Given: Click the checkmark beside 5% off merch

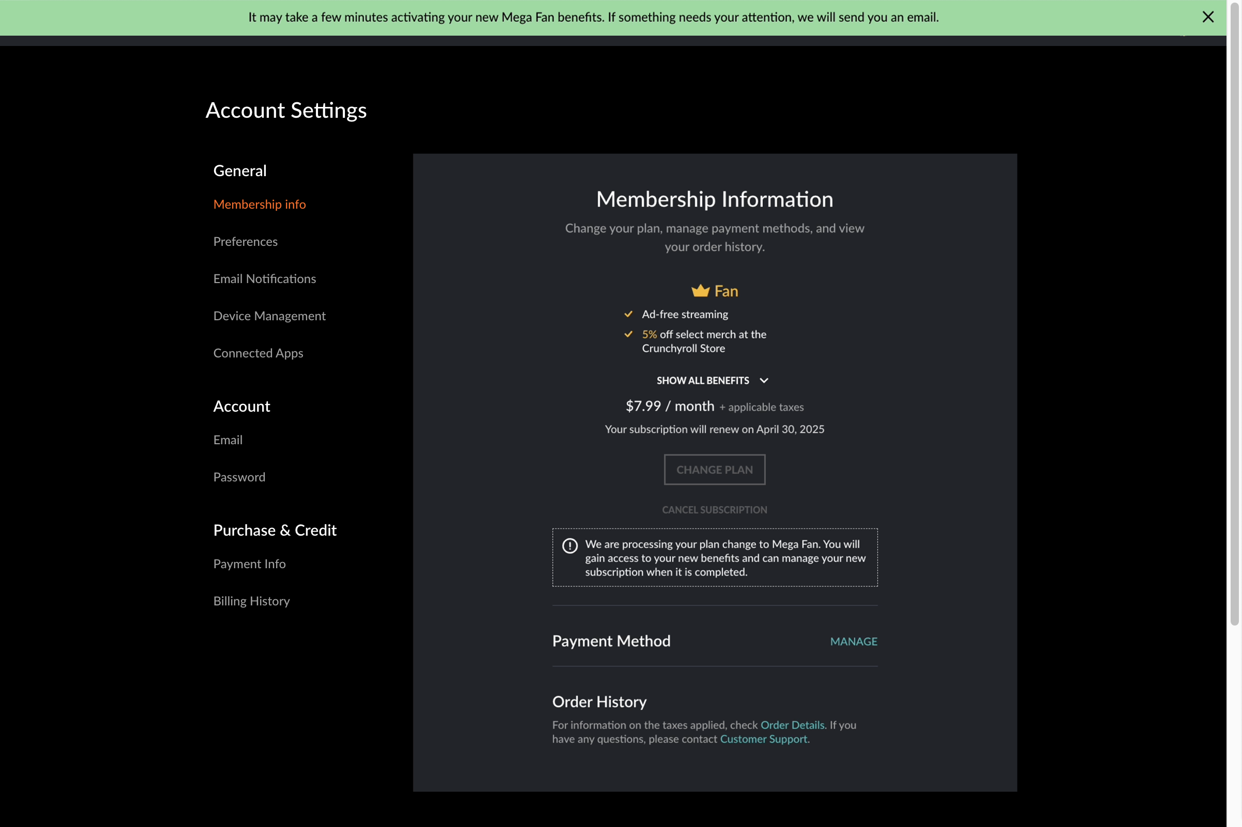Looking at the screenshot, I should (x=629, y=334).
